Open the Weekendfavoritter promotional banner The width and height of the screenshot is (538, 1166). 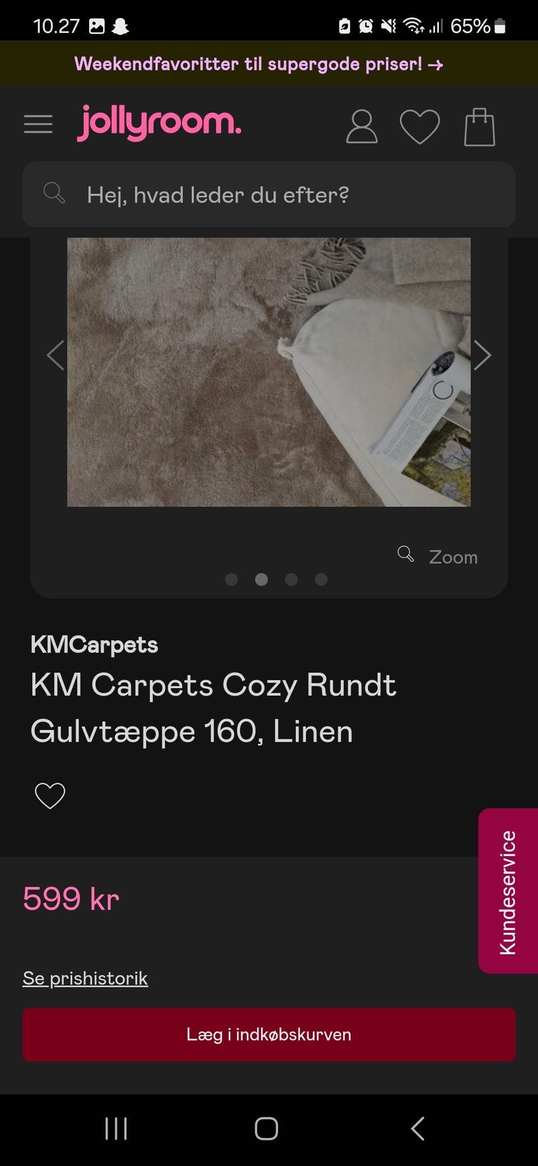point(258,64)
